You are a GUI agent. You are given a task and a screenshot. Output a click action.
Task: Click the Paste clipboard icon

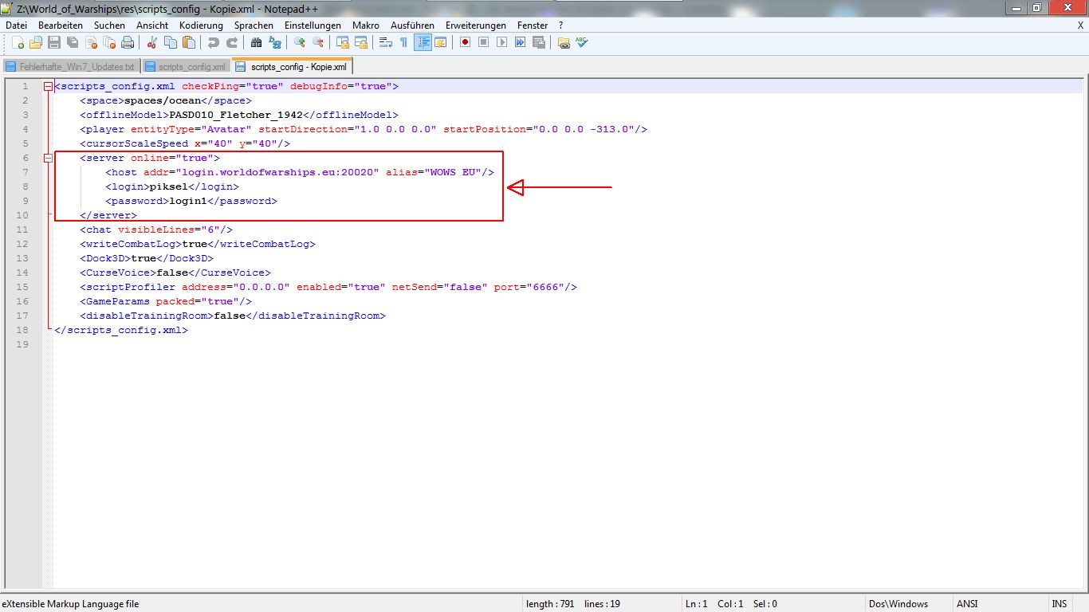click(188, 42)
